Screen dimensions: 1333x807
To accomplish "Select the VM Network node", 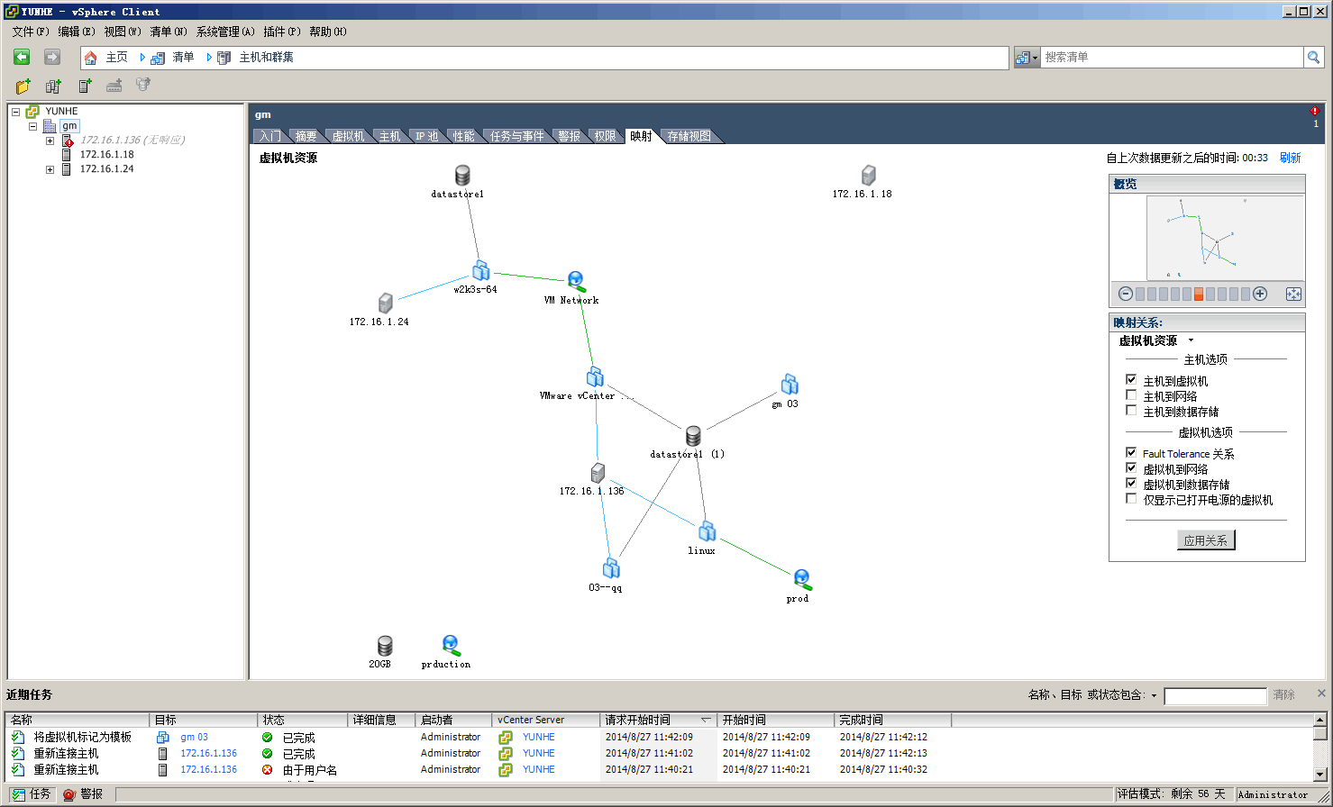I will coord(577,281).
